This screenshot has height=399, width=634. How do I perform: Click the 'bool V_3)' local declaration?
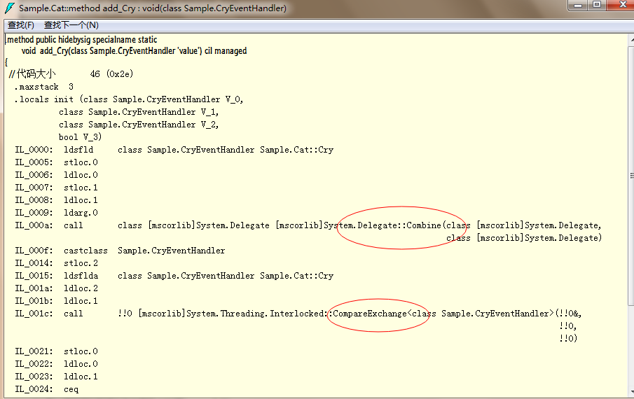click(x=80, y=137)
